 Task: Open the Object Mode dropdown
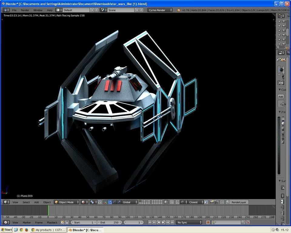click(67, 202)
